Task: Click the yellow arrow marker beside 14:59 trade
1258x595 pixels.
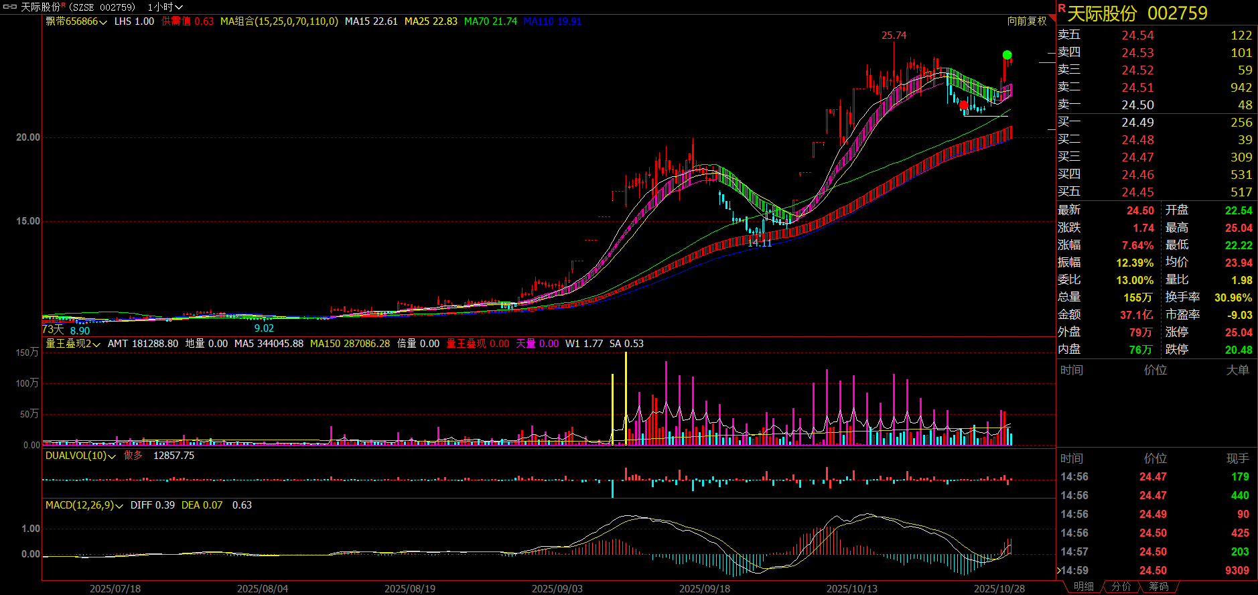Action: coord(1059,570)
